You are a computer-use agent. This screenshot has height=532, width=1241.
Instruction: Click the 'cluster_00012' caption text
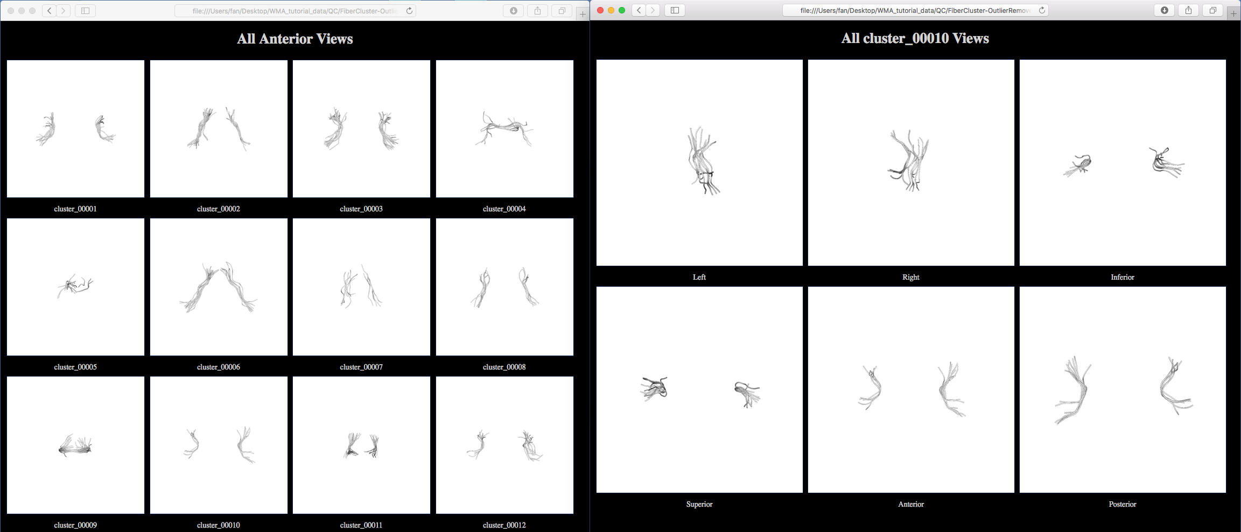504,525
